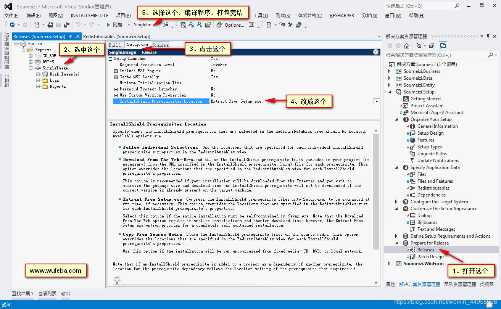Collapse the Customize the Setup Appearance section

pos(396,209)
